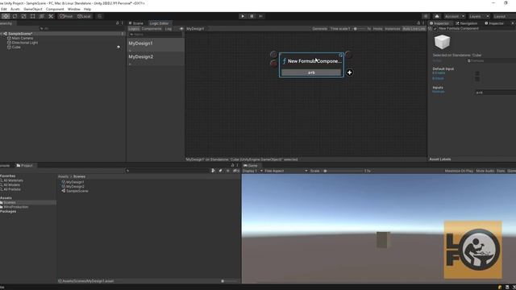516x290 pixels.
Task: Open the Window menu
Action: point(73,9)
